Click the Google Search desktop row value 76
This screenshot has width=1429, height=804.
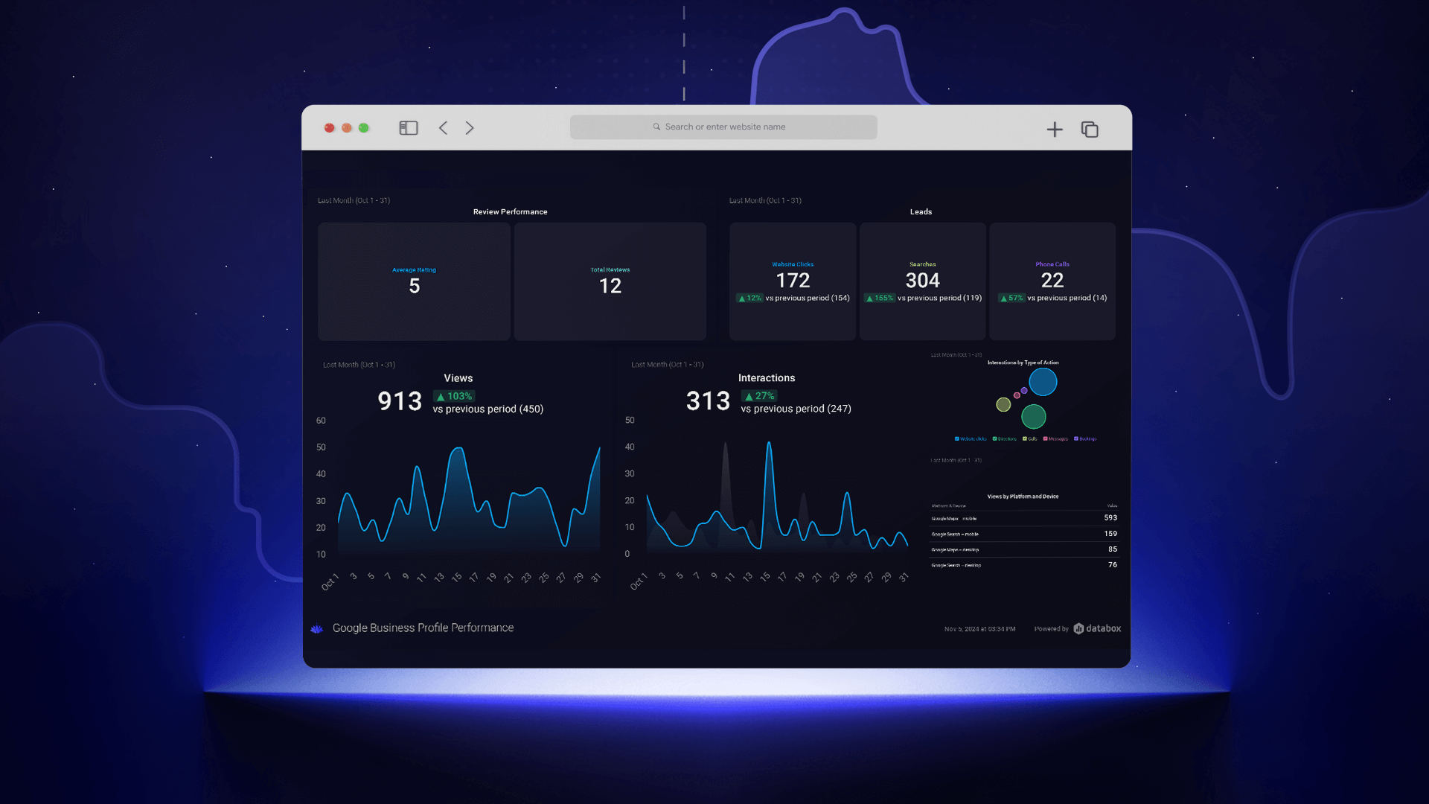(1113, 565)
